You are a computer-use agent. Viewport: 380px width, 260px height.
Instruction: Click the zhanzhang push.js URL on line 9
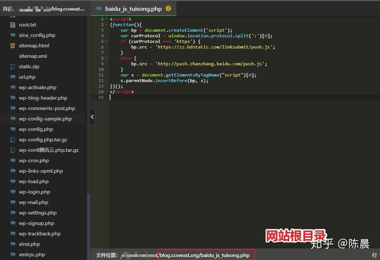point(210,64)
